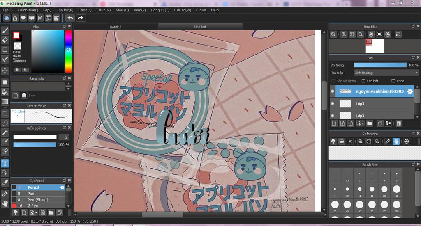
Task: Select the Move tool
Action: (x=5, y=71)
